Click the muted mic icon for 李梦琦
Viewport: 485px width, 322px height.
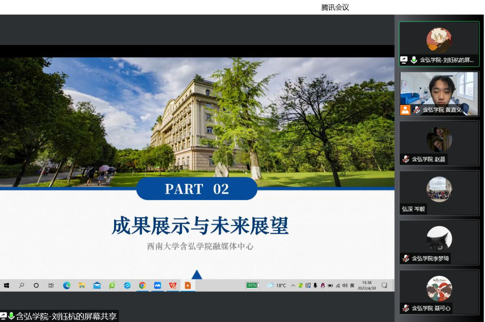coord(406,258)
